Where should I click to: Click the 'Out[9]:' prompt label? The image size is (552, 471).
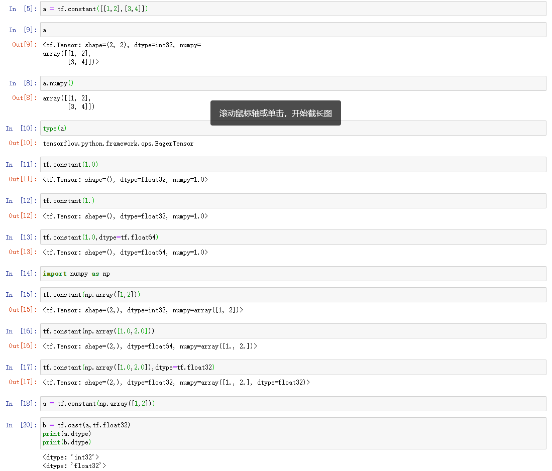[24, 44]
